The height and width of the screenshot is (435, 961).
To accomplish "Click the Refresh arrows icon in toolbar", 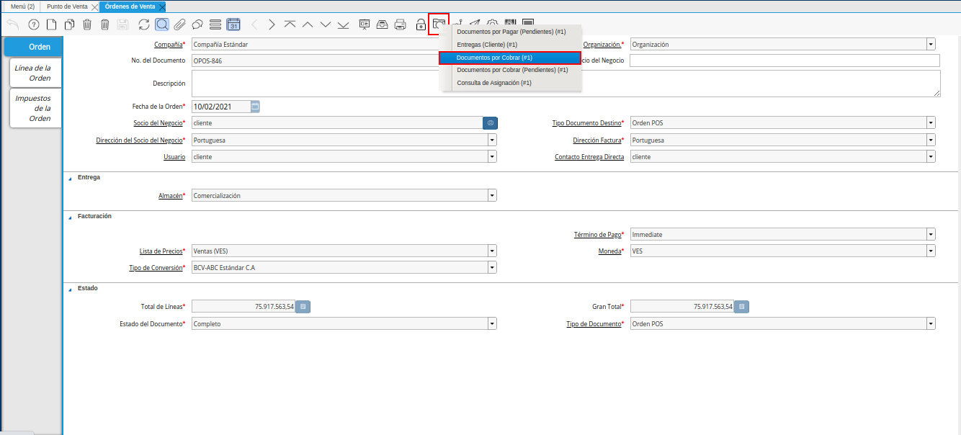I will [x=144, y=24].
